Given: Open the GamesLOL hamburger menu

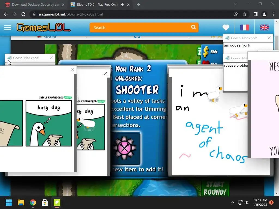Looking at the screenshot, I should 8,27.
